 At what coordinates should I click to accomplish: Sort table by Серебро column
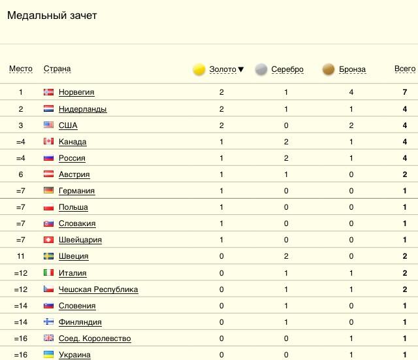287,69
